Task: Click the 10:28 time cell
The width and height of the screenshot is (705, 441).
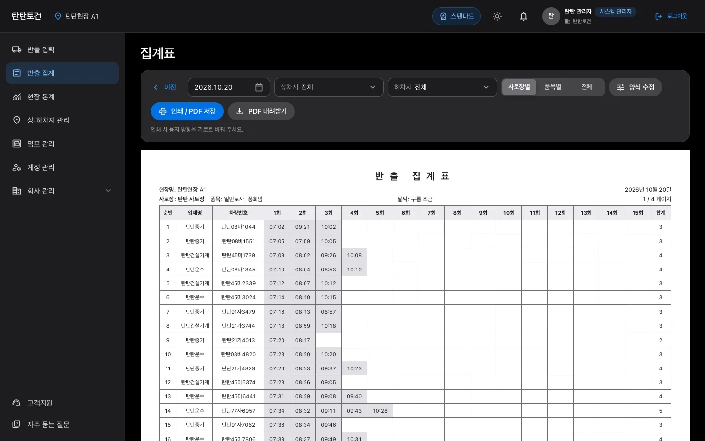Action: click(x=380, y=411)
